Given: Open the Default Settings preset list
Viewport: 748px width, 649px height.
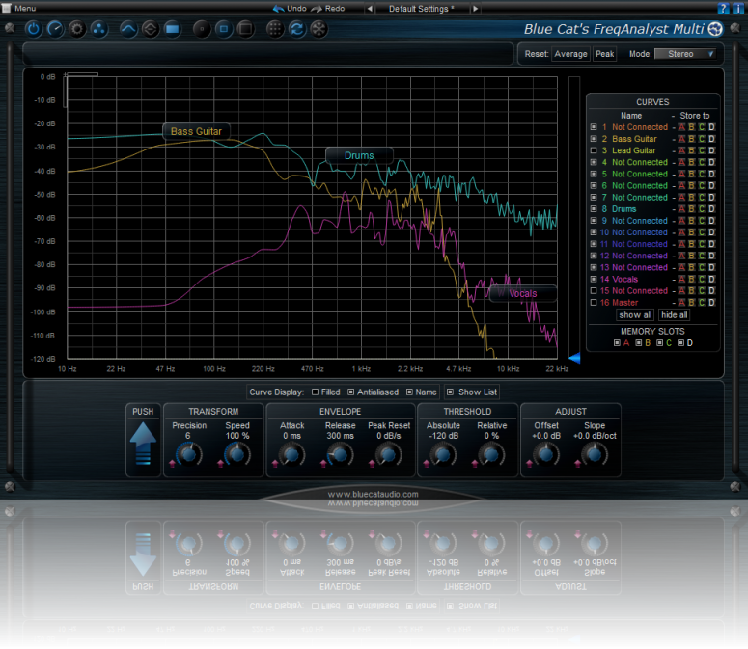Looking at the screenshot, I should click(421, 8).
